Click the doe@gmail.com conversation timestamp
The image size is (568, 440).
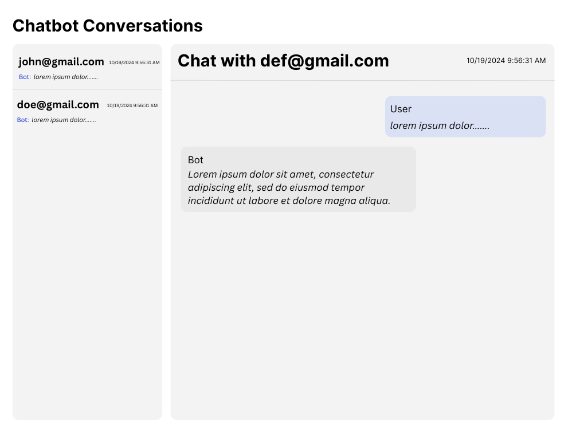click(132, 106)
